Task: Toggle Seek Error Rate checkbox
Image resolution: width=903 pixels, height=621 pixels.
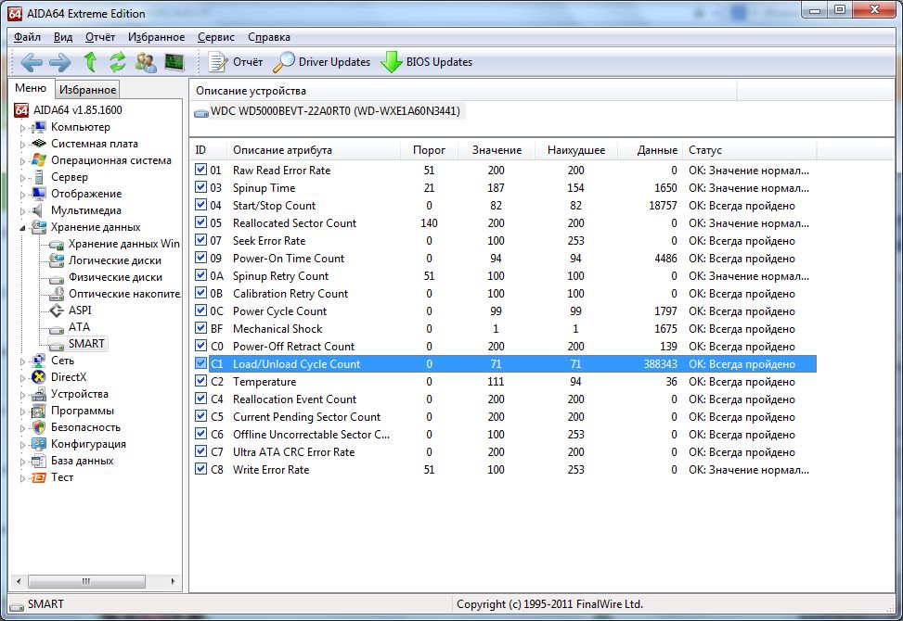Action: coord(200,240)
